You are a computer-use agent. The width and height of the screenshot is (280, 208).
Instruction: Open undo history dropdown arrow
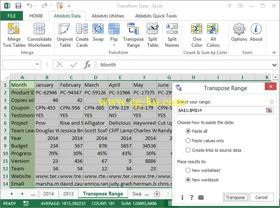tap(36, 6)
